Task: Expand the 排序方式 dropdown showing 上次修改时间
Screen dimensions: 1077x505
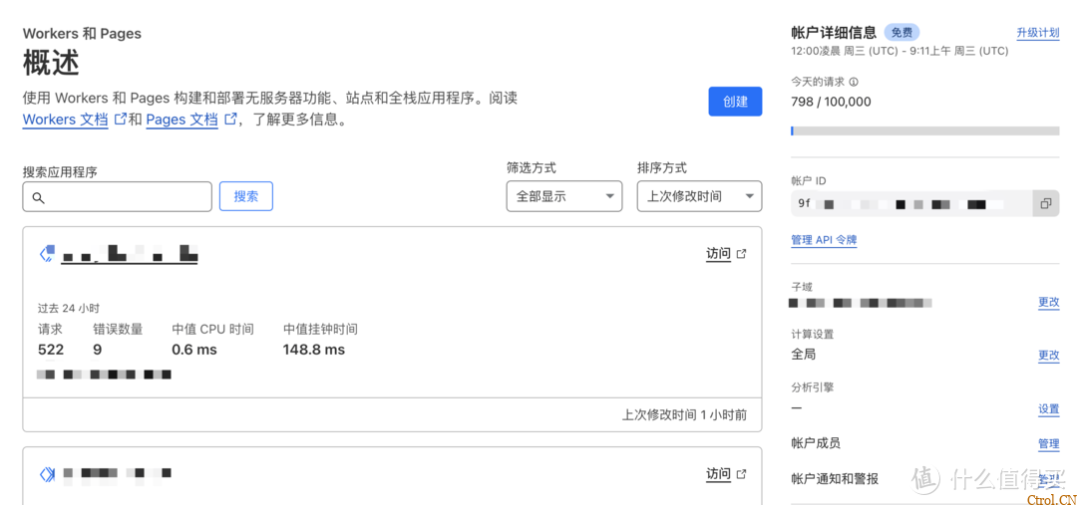Action: pos(698,196)
